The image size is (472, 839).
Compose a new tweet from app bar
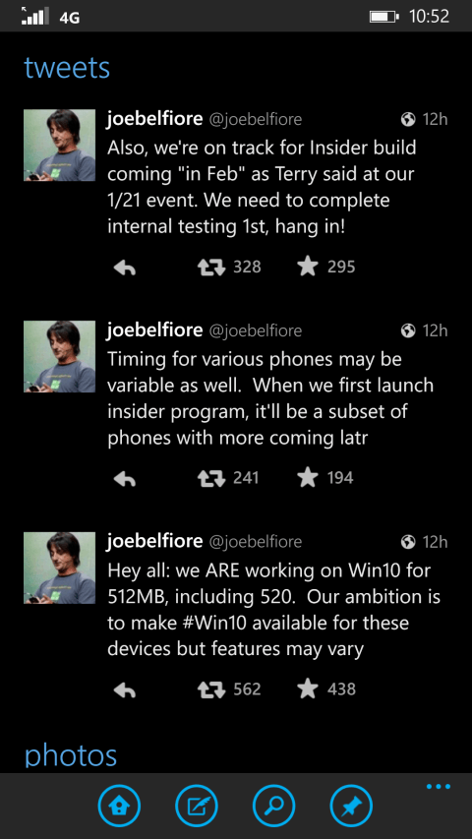(197, 806)
